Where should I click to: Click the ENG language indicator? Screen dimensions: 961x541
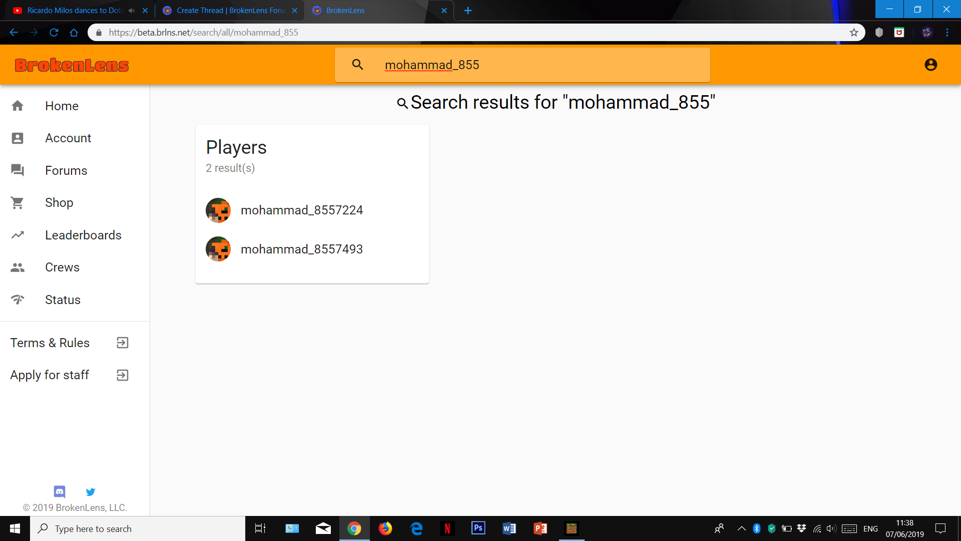(x=870, y=528)
